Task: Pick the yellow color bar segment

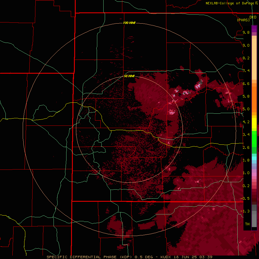Action: 254,123
